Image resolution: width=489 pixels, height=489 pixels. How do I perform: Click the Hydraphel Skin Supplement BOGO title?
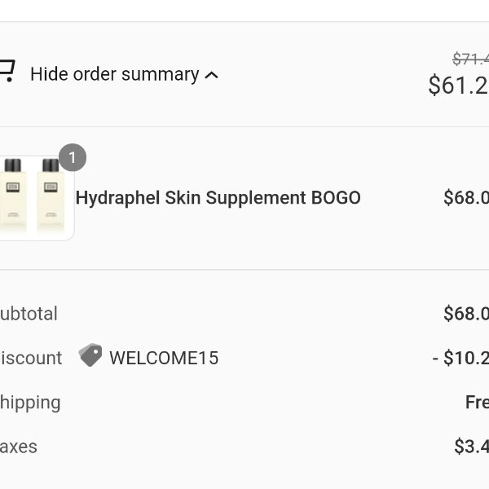click(x=218, y=198)
